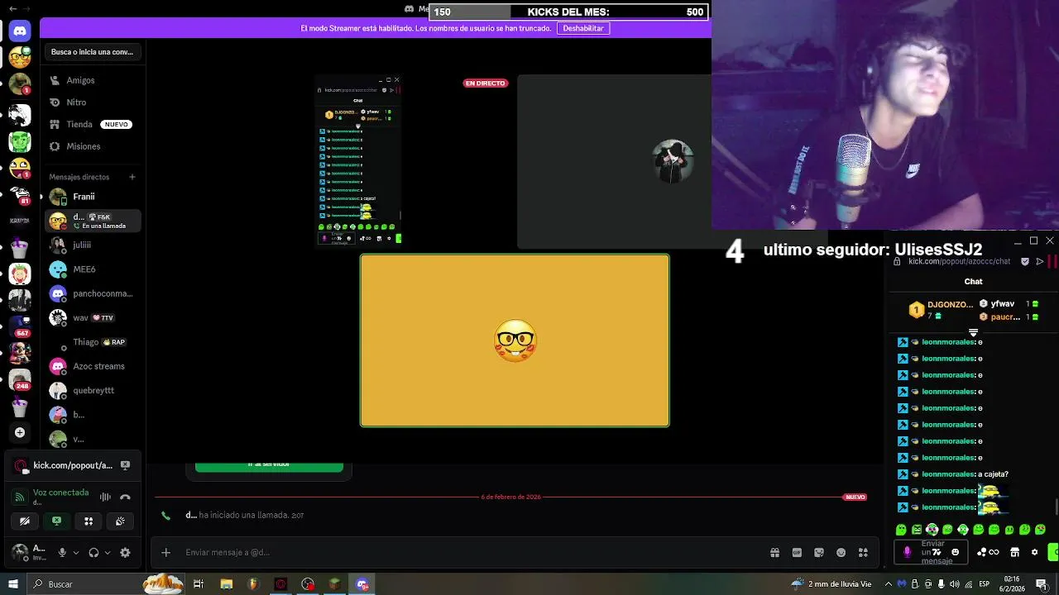Open conversation with Thiago RAP

coord(93,342)
